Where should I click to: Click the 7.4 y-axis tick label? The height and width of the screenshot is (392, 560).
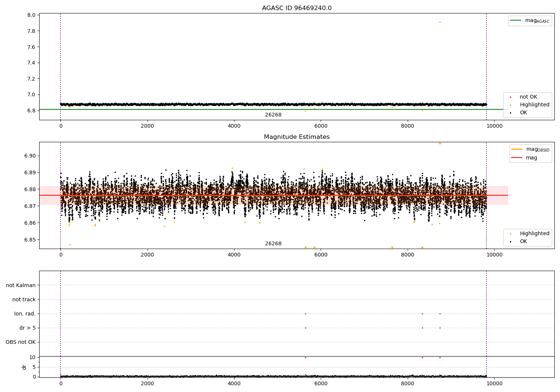[31, 63]
